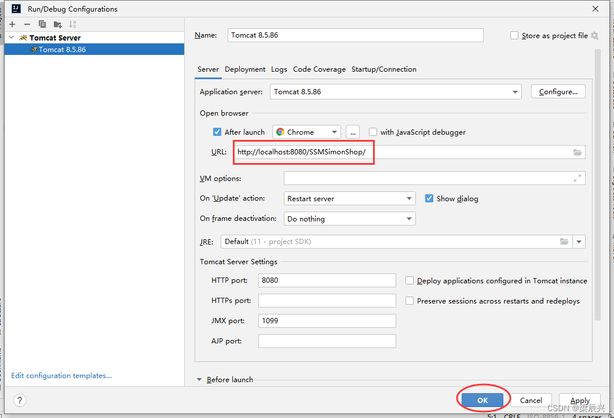Click the URL input field
Viewport: 614px width, 418px height.
tap(410, 152)
